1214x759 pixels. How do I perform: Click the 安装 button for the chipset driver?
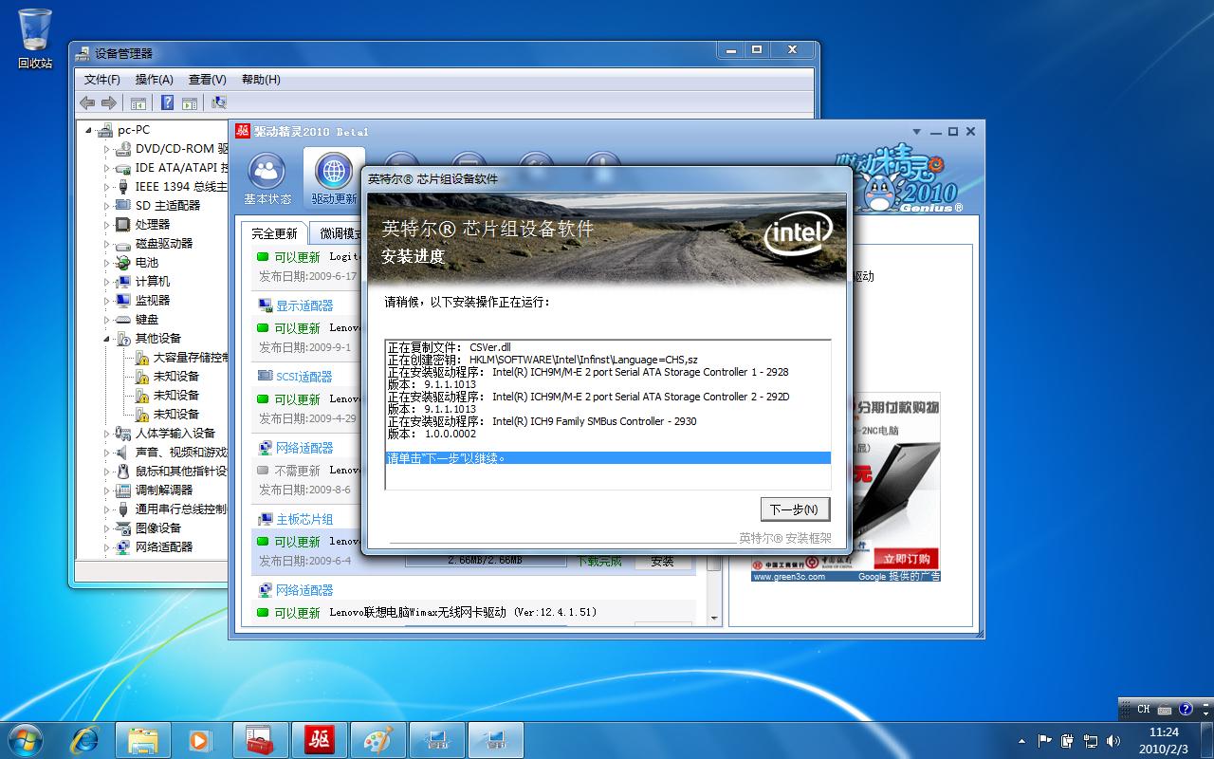[x=662, y=562]
